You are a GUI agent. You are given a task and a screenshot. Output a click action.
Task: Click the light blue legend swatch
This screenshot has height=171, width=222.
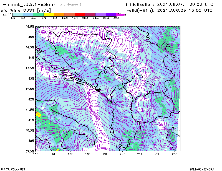pyautogui.click(x=28, y=15)
